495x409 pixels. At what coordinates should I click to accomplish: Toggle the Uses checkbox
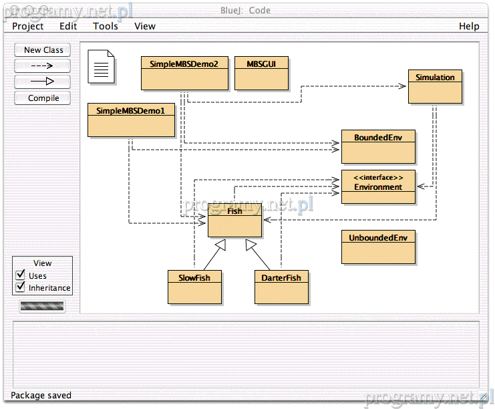click(x=20, y=276)
